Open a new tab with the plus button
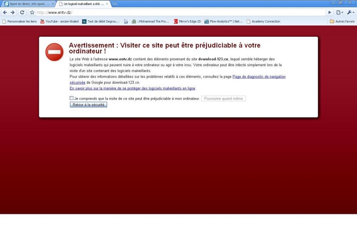Image resolution: width=357 pixels, height=235 pixels. tap(115, 4)
